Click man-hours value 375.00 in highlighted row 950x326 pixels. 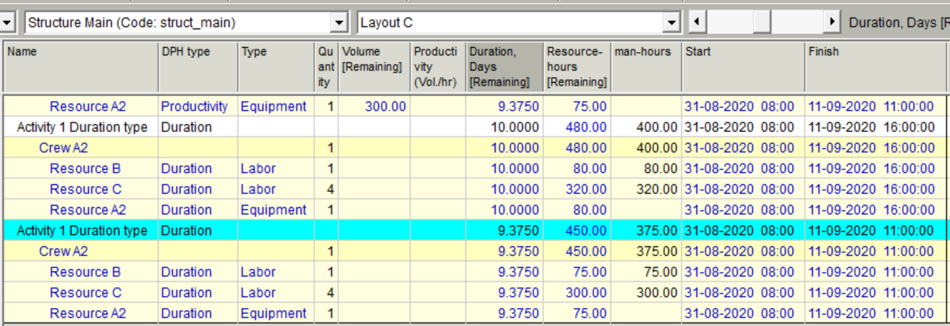click(645, 231)
